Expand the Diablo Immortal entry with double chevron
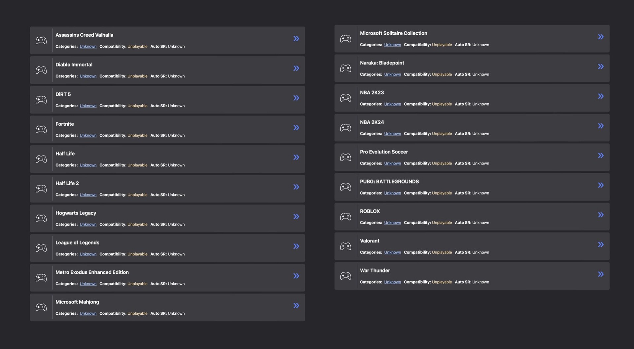The image size is (634, 349). (x=296, y=68)
